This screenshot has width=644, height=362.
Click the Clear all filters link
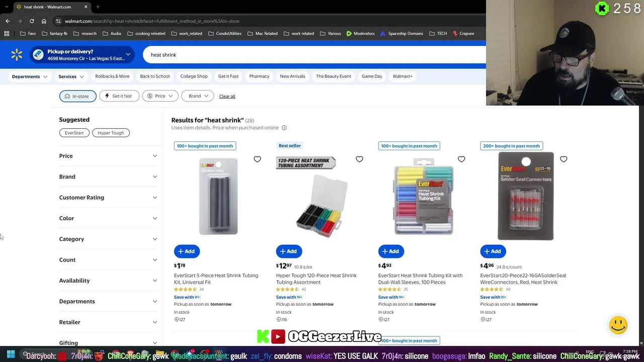[x=227, y=97]
